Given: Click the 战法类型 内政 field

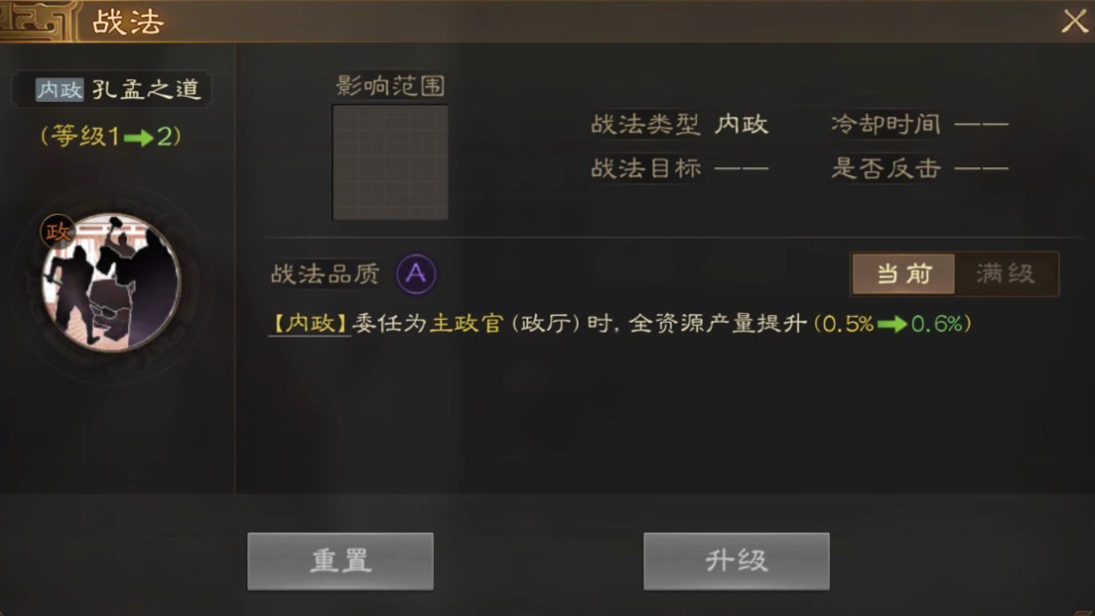Looking at the screenshot, I should [679, 125].
